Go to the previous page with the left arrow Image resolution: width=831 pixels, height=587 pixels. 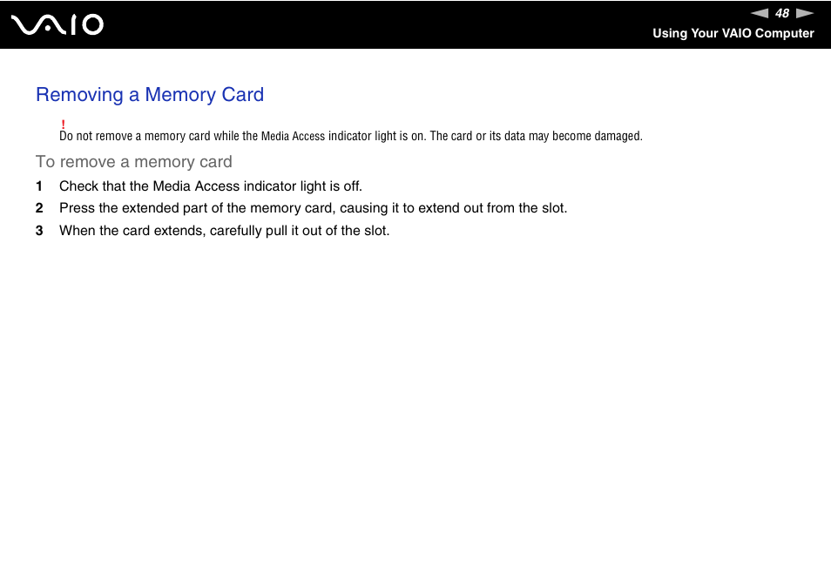pos(760,13)
